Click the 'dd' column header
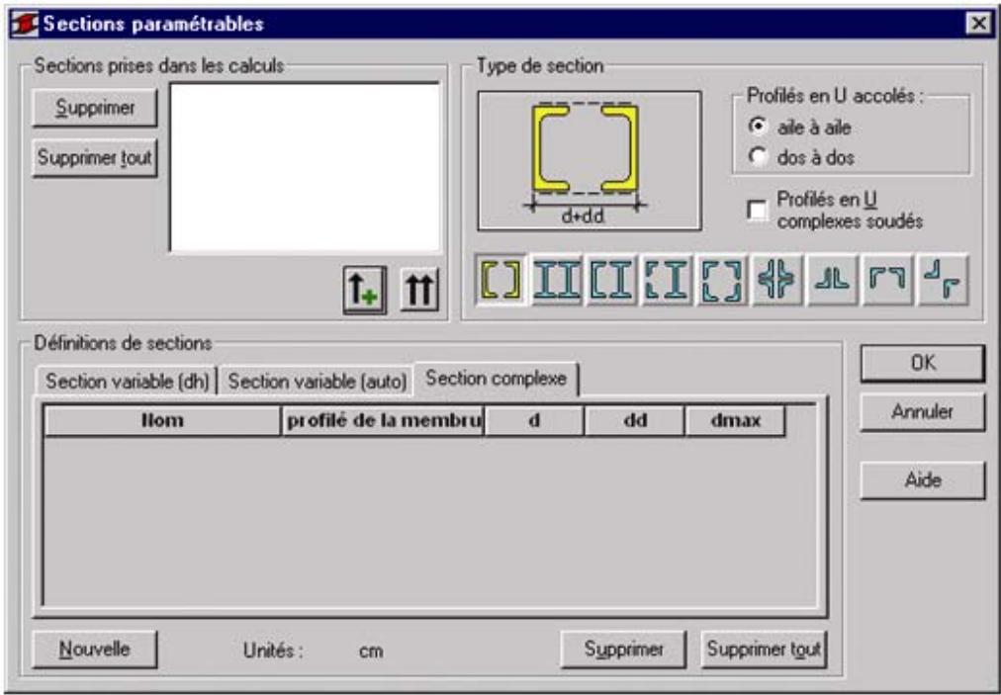 click(635, 420)
